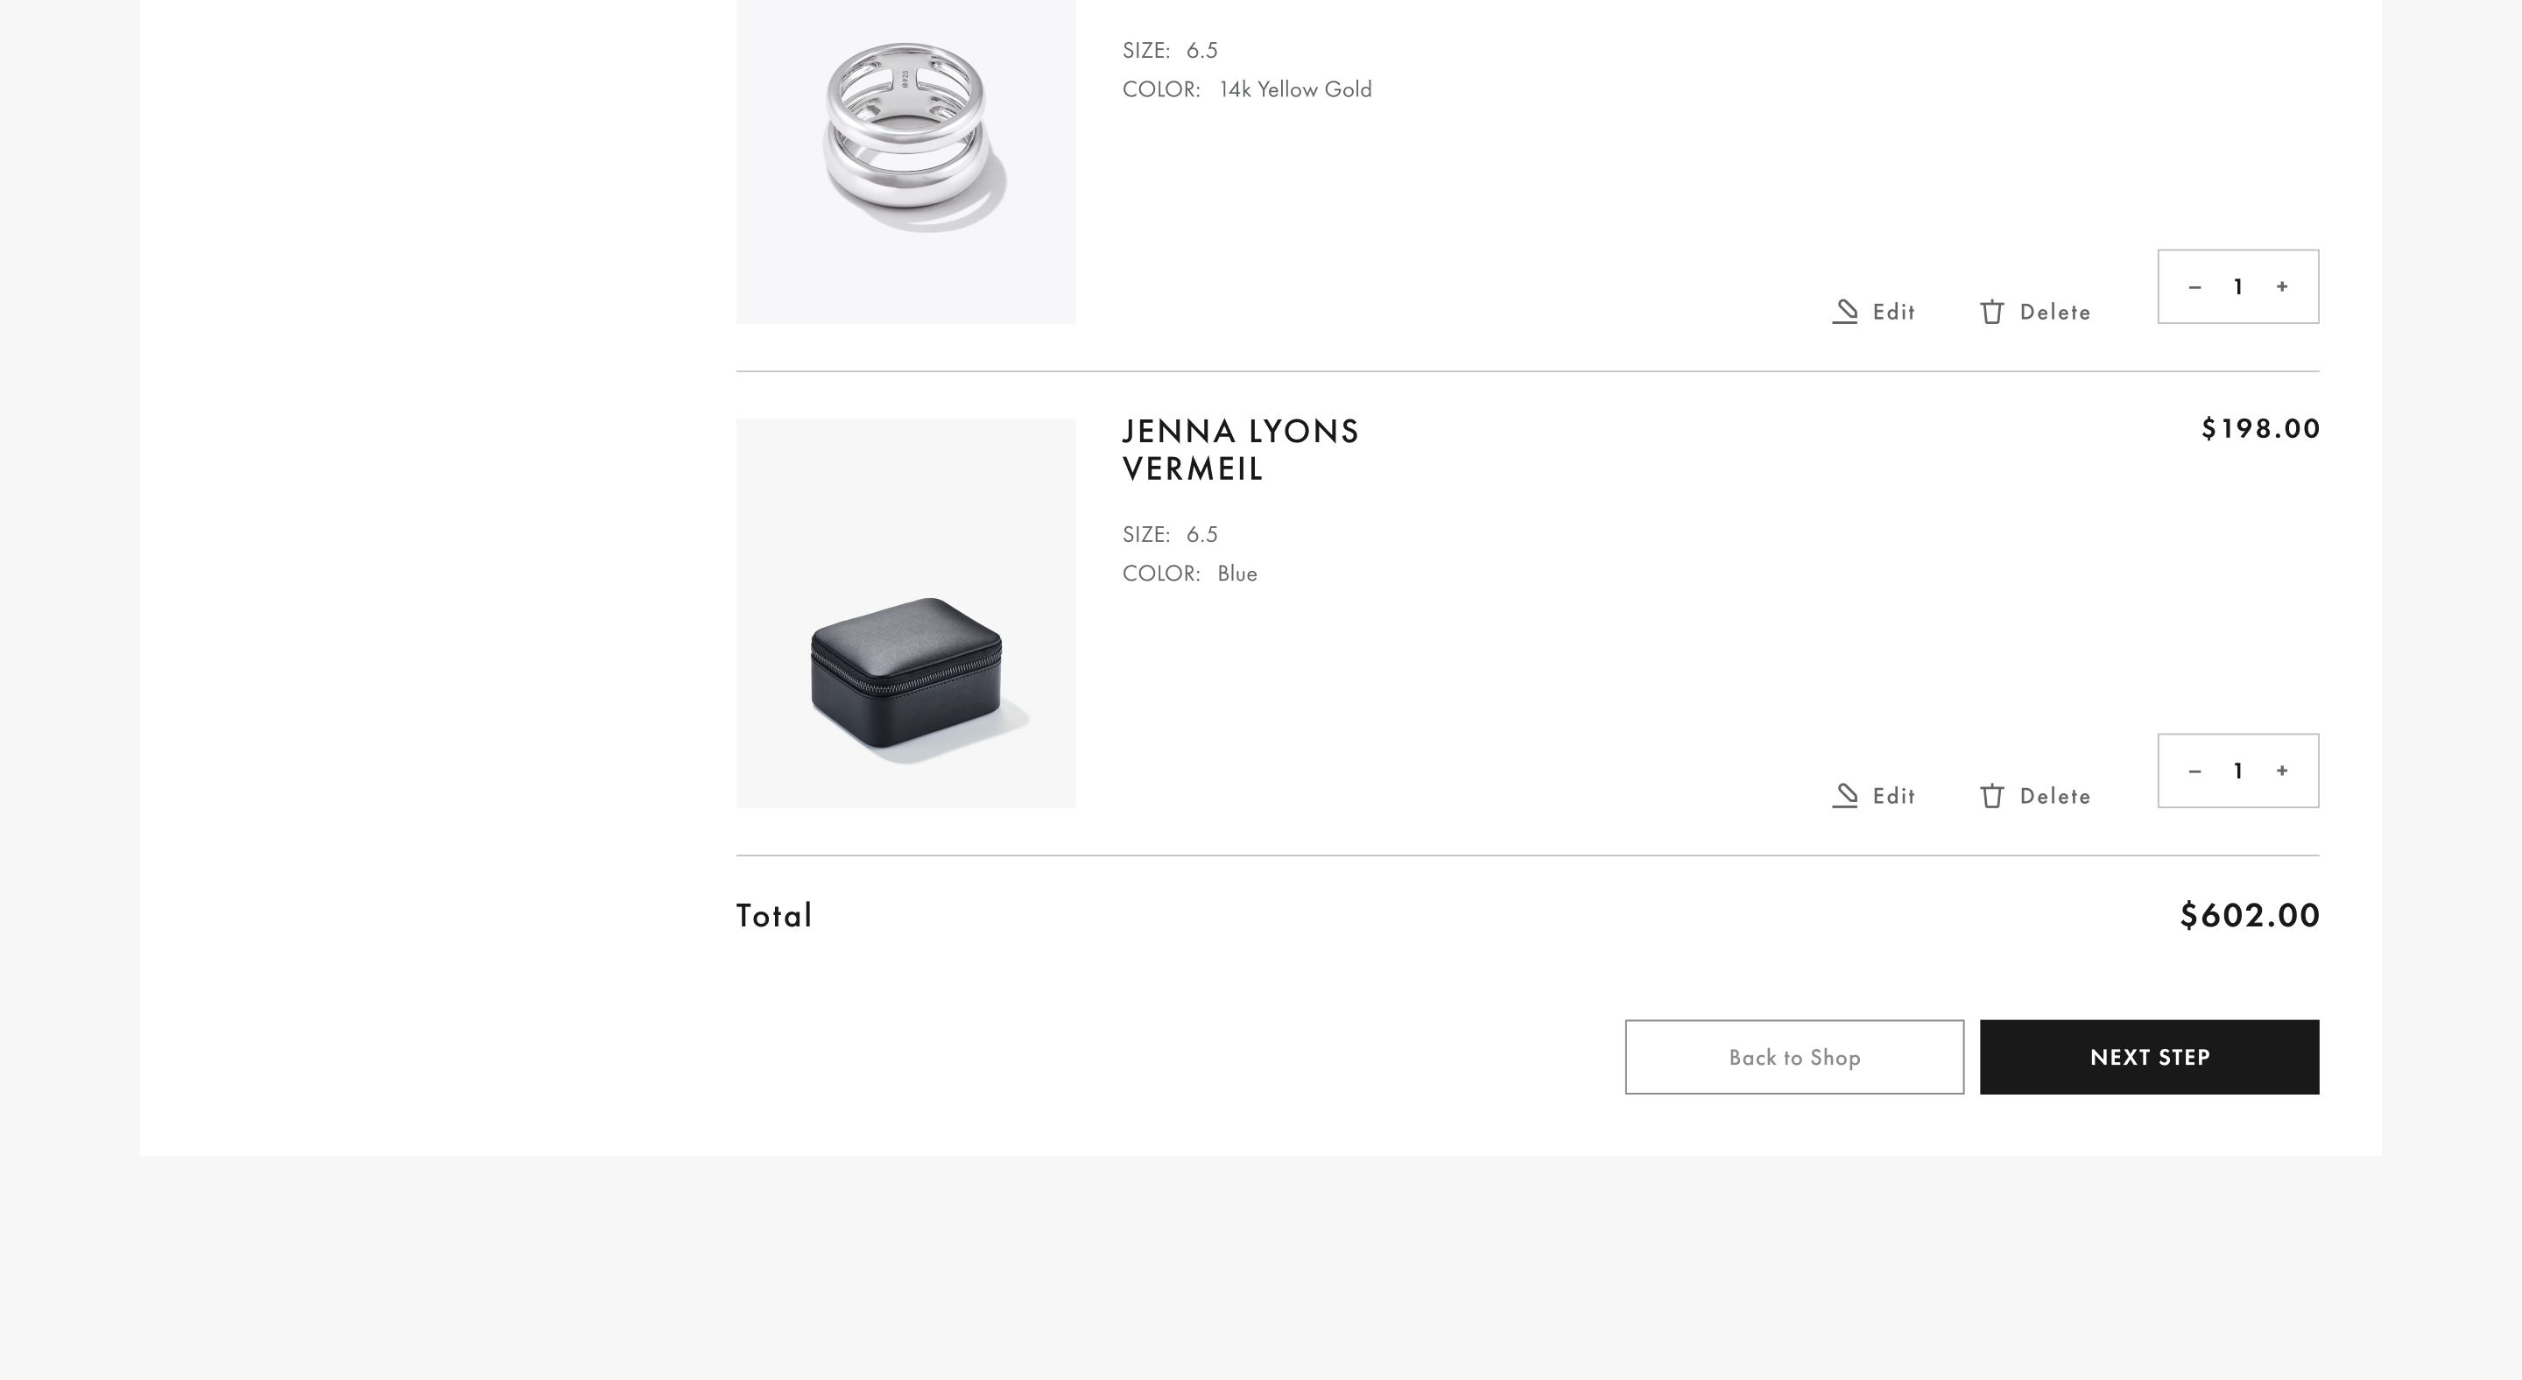2522x1380 pixels.
Task: Go back to the shop
Action: coord(1793,1057)
